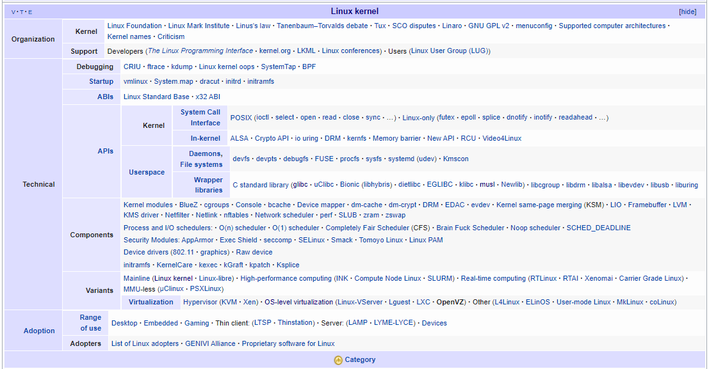This screenshot has height=369, width=709.
Task: Open the vmlinux link
Action: [136, 81]
